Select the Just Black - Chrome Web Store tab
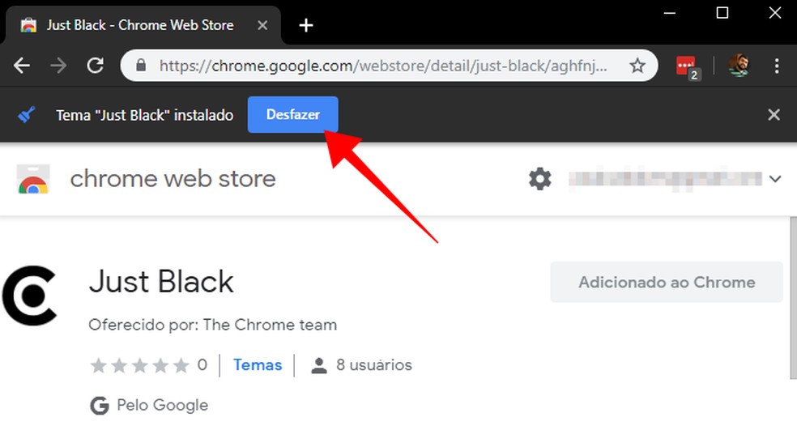 (x=138, y=25)
